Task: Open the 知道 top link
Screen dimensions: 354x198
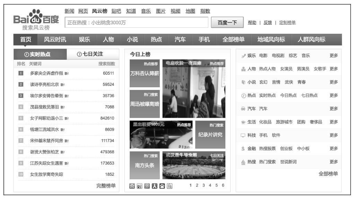Action: (x=131, y=11)
